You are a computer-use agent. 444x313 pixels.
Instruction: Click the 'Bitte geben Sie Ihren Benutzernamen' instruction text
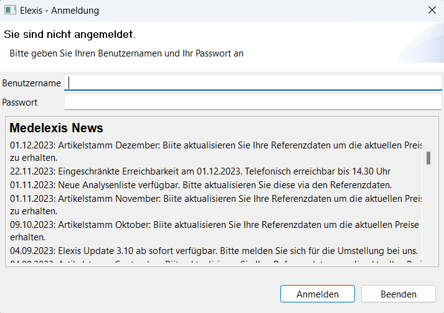[126, 53]
